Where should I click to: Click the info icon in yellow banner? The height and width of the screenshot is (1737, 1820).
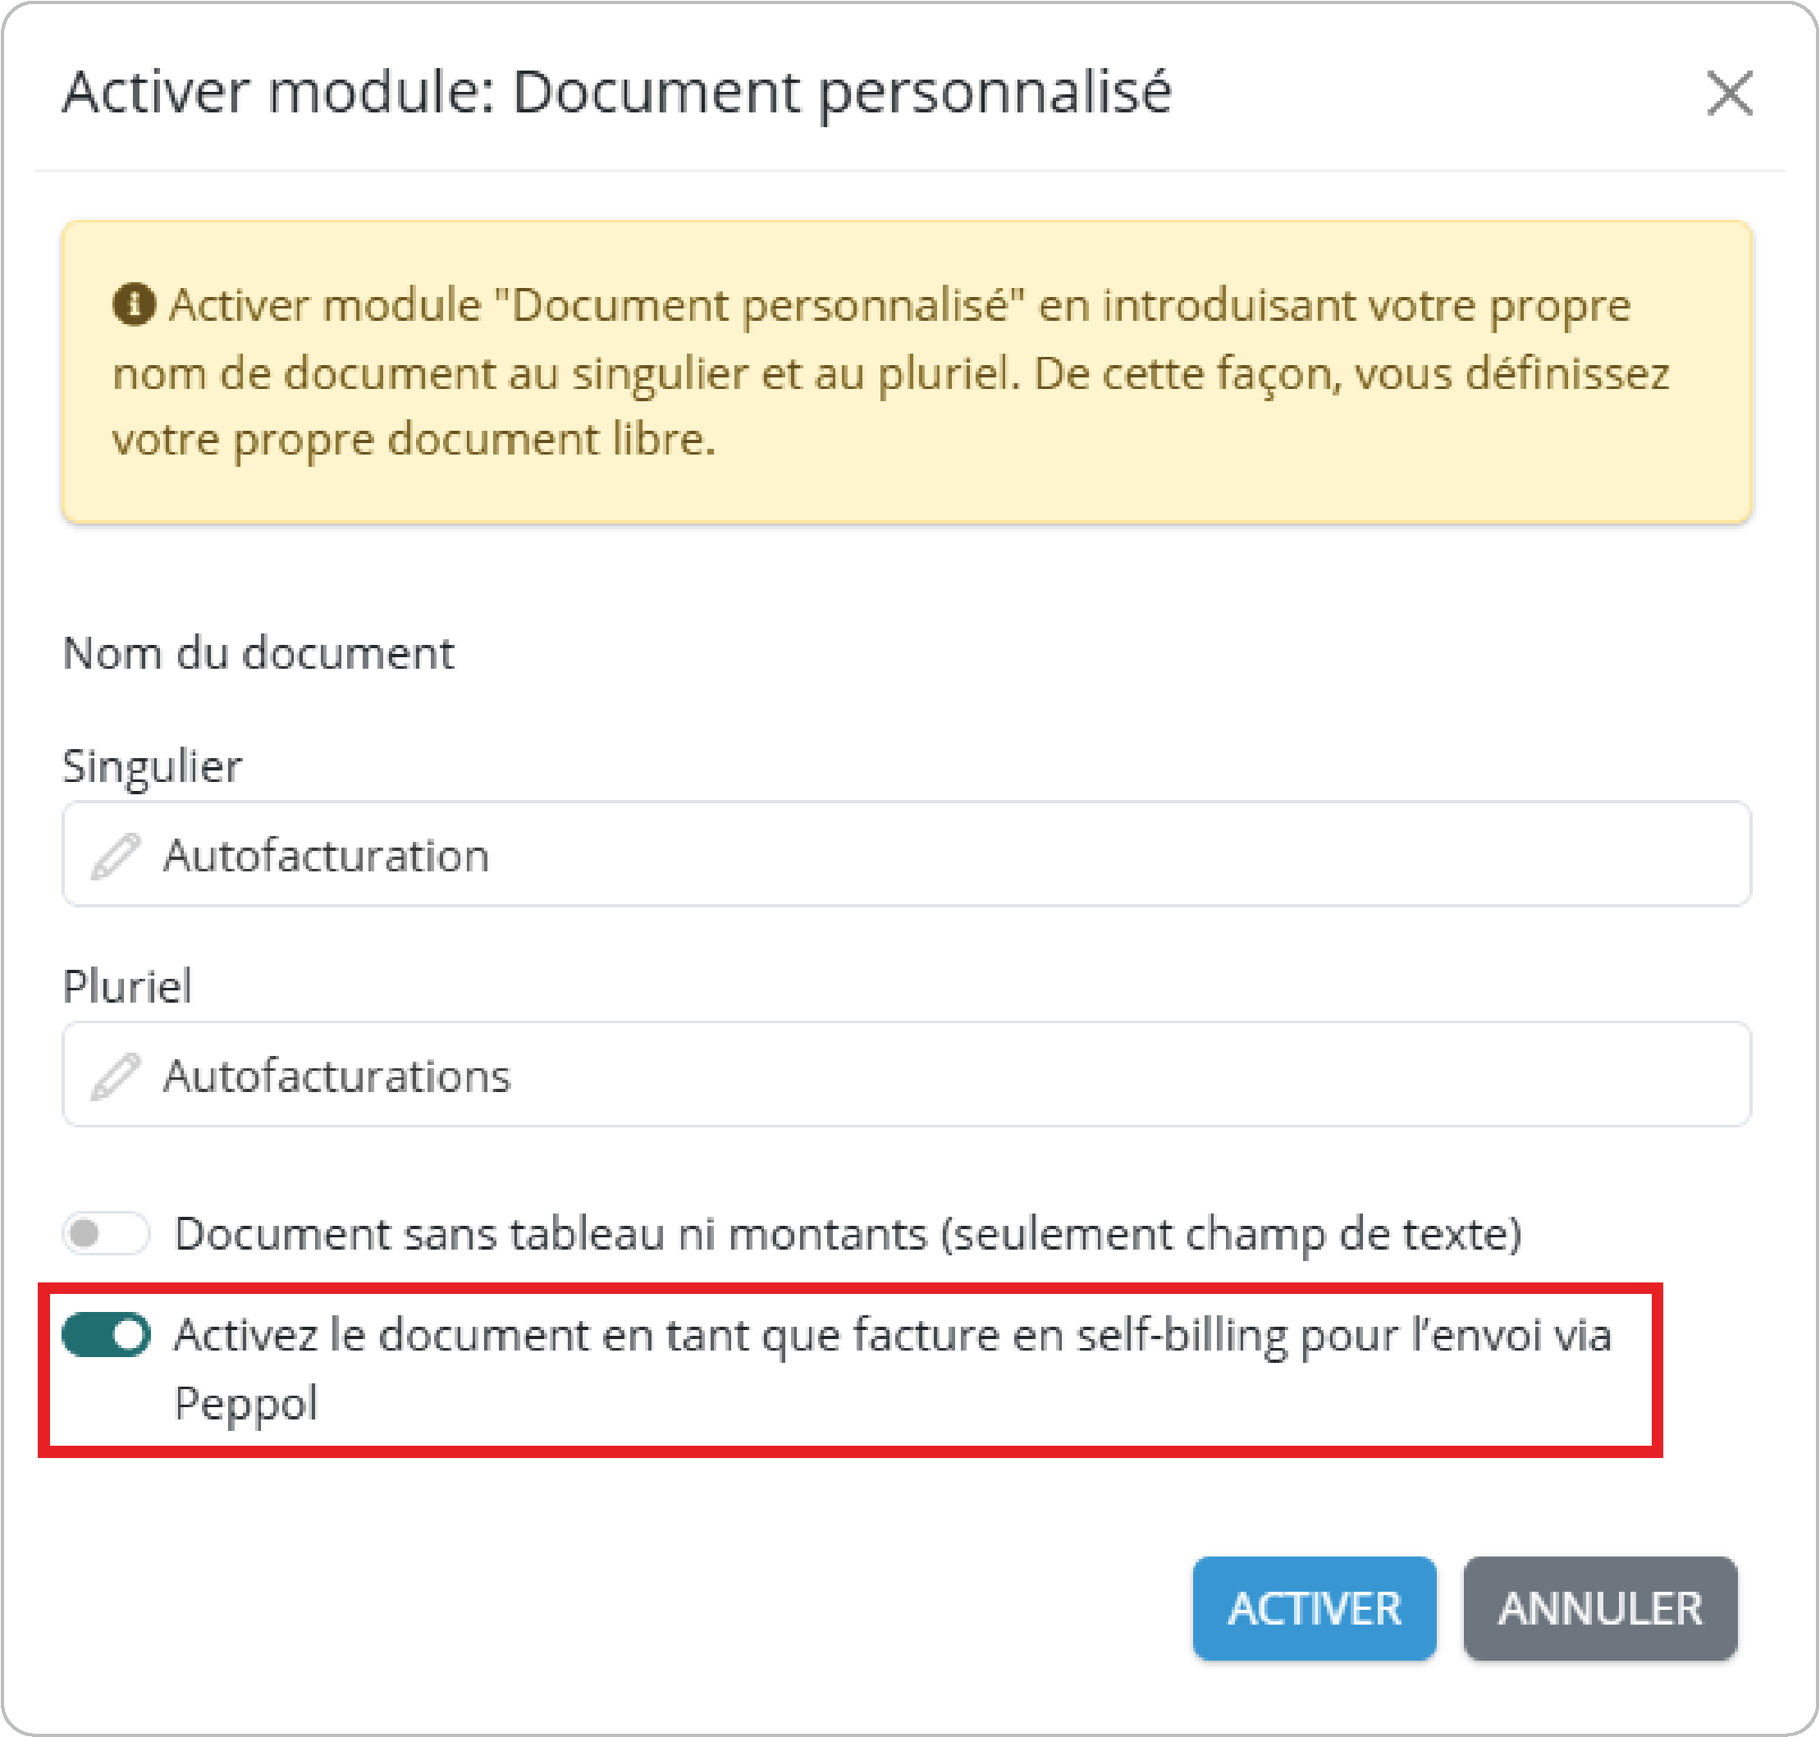133,304
